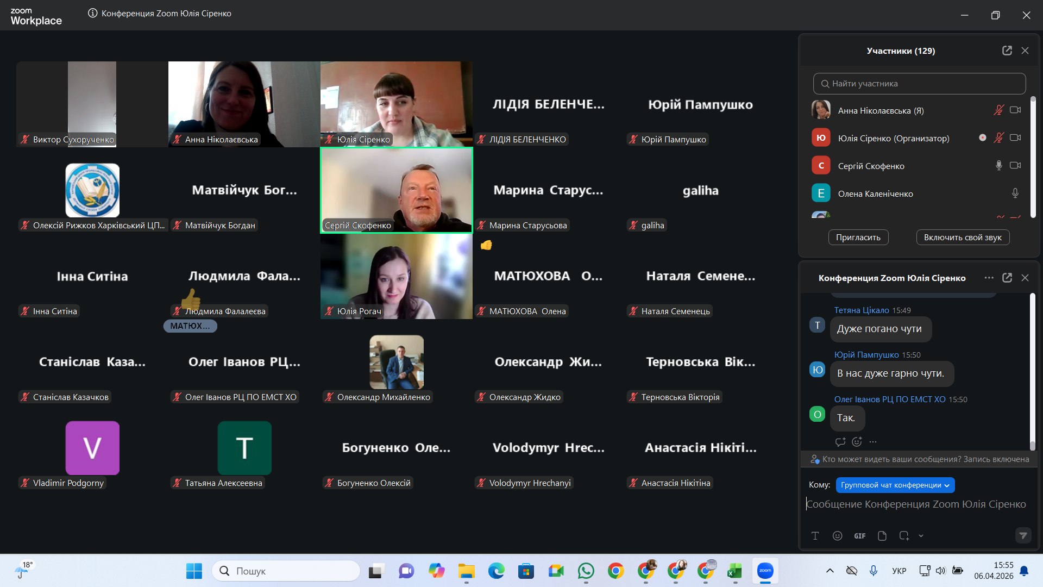Click the GIF icon in chat toolbar
The image size is (1043, 587).
coord(859,536)
